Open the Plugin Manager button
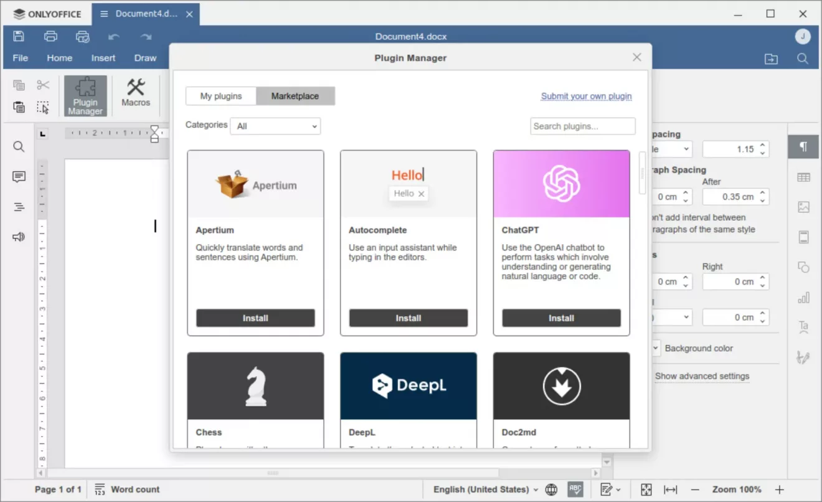 (85, 96)
